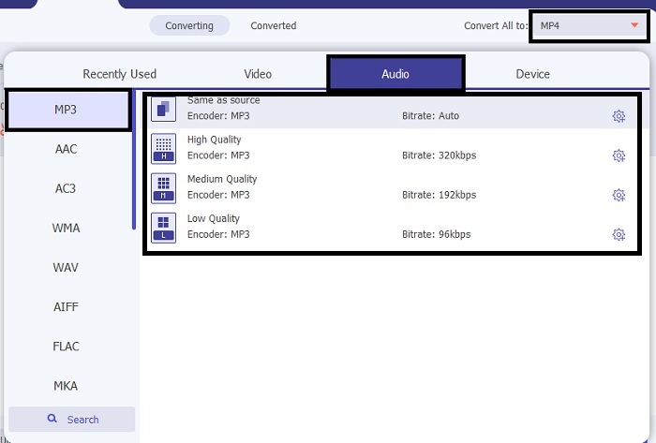This screenshot has height=443, width=656.
Task: Choose the AAC audio format
Action: pyautogui.click(x=66, y=149)
